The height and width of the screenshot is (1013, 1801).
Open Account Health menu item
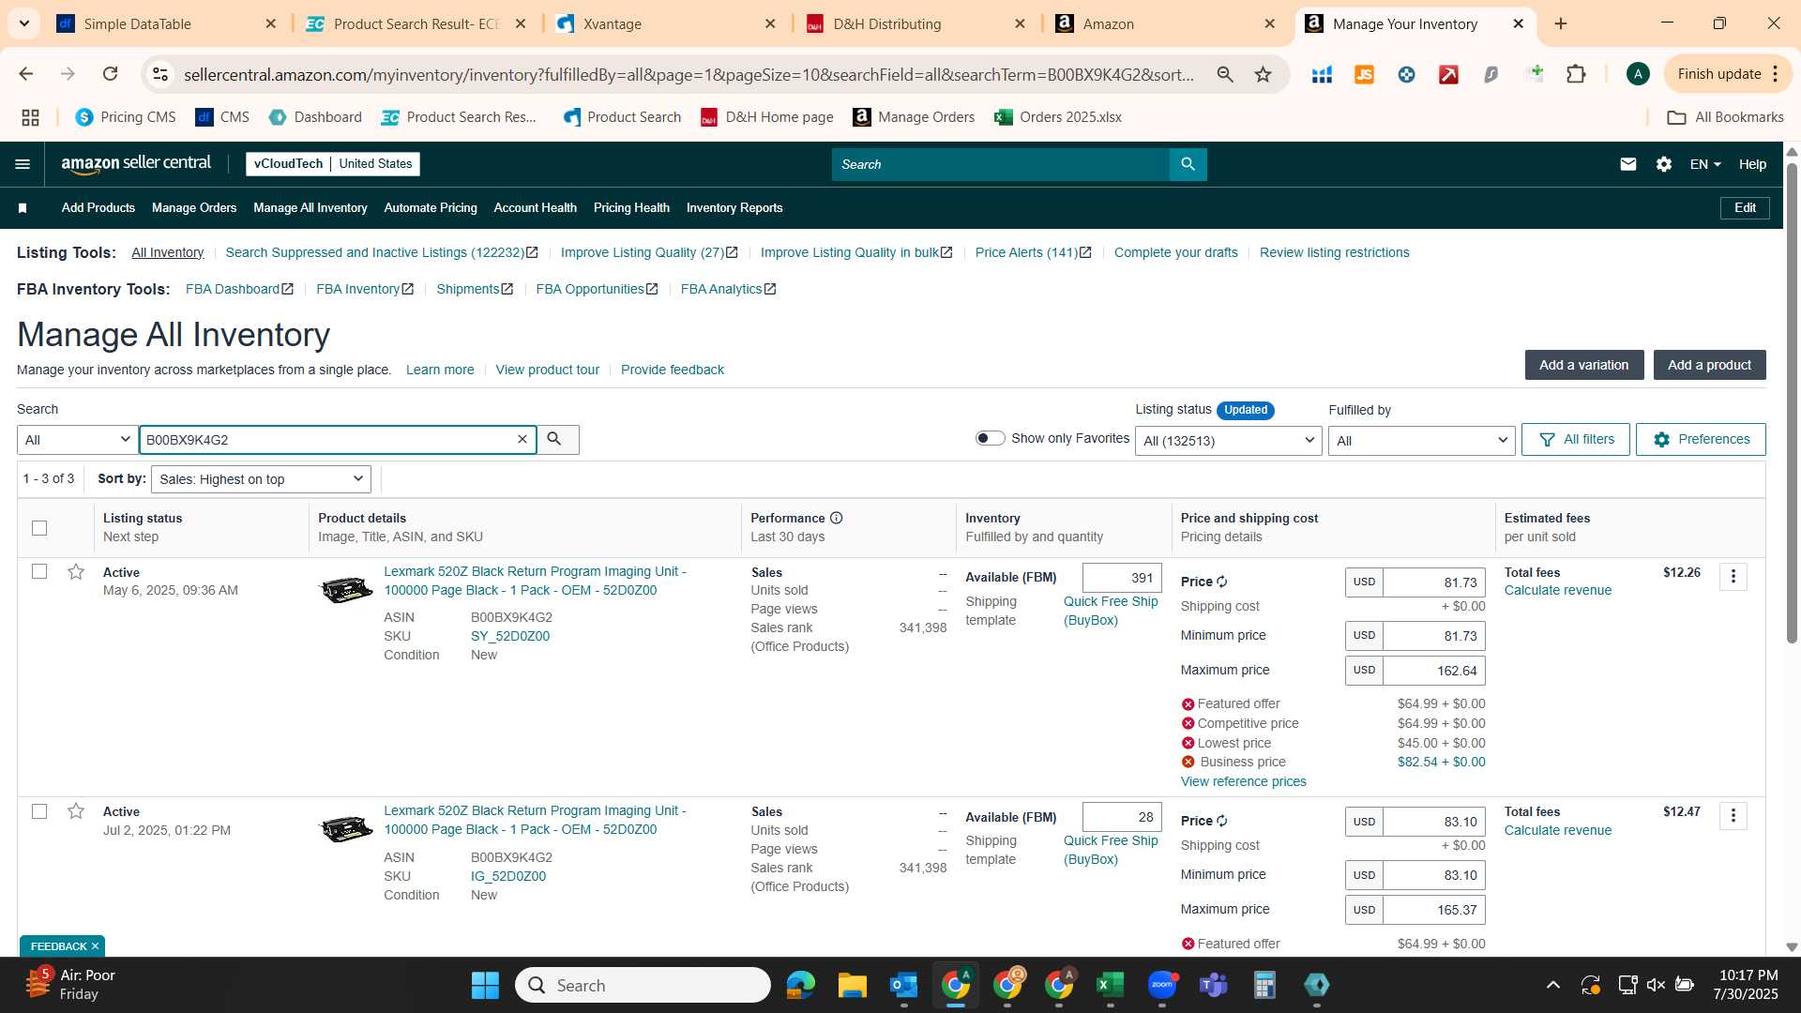pyautogui.click(x=536, y=208)
